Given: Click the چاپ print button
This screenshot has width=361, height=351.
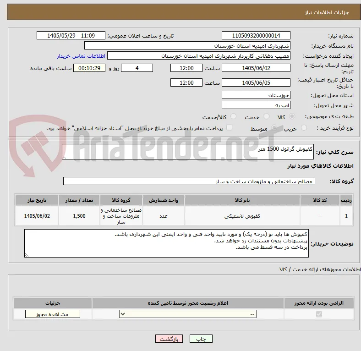Looking at the screenshot, I should 201,339.
